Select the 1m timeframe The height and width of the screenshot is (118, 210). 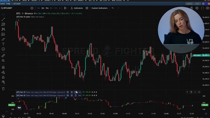[38, 8]
